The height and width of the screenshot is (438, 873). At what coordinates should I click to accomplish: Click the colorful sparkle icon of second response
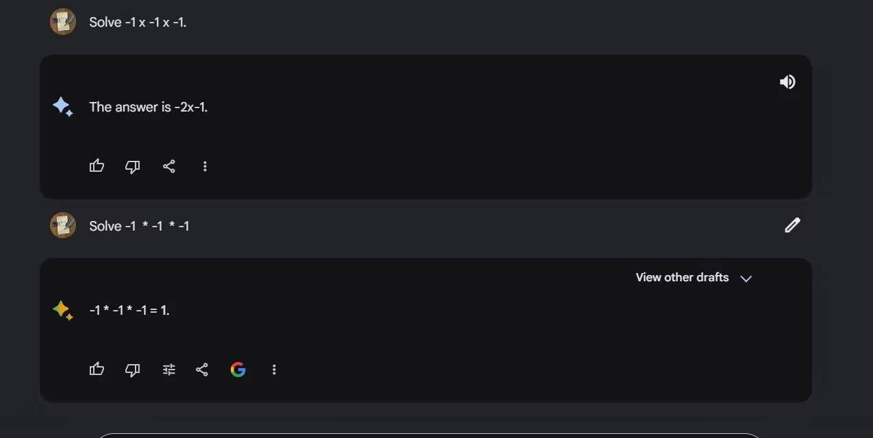(62, 310)
